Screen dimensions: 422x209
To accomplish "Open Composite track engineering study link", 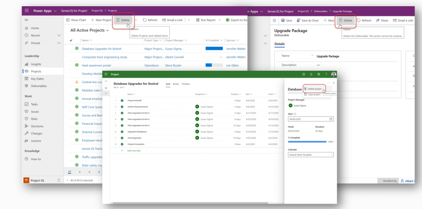I will point(104,57).
